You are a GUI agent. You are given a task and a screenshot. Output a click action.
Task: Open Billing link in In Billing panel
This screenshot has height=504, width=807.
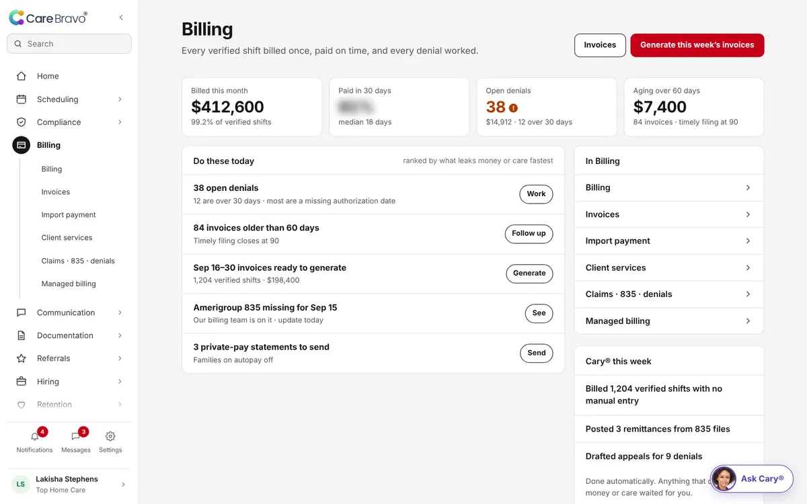(669, 187)
